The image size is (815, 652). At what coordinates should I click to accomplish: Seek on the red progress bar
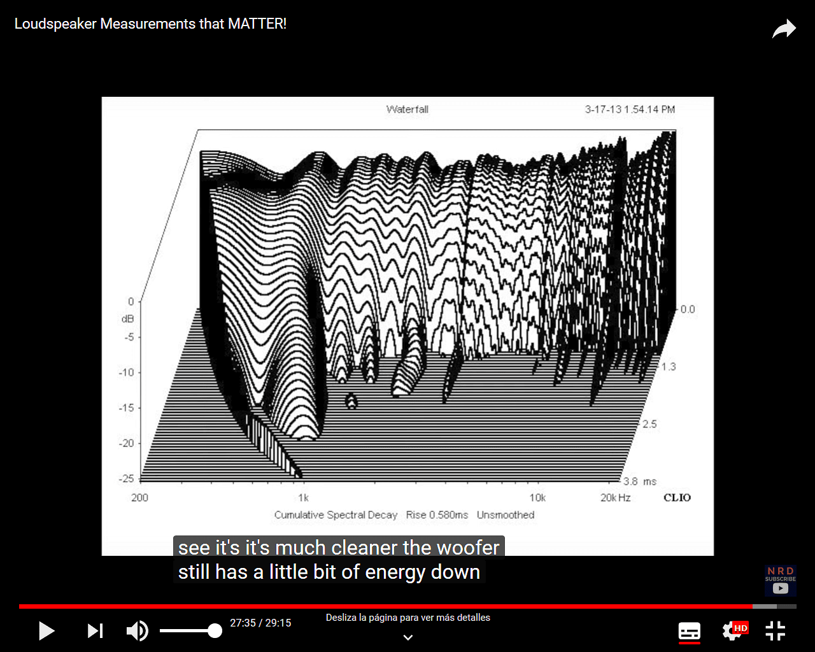(x=385, y=606)
